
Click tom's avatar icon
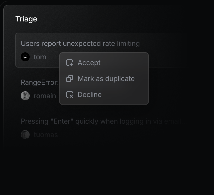[x=25, y=57]
